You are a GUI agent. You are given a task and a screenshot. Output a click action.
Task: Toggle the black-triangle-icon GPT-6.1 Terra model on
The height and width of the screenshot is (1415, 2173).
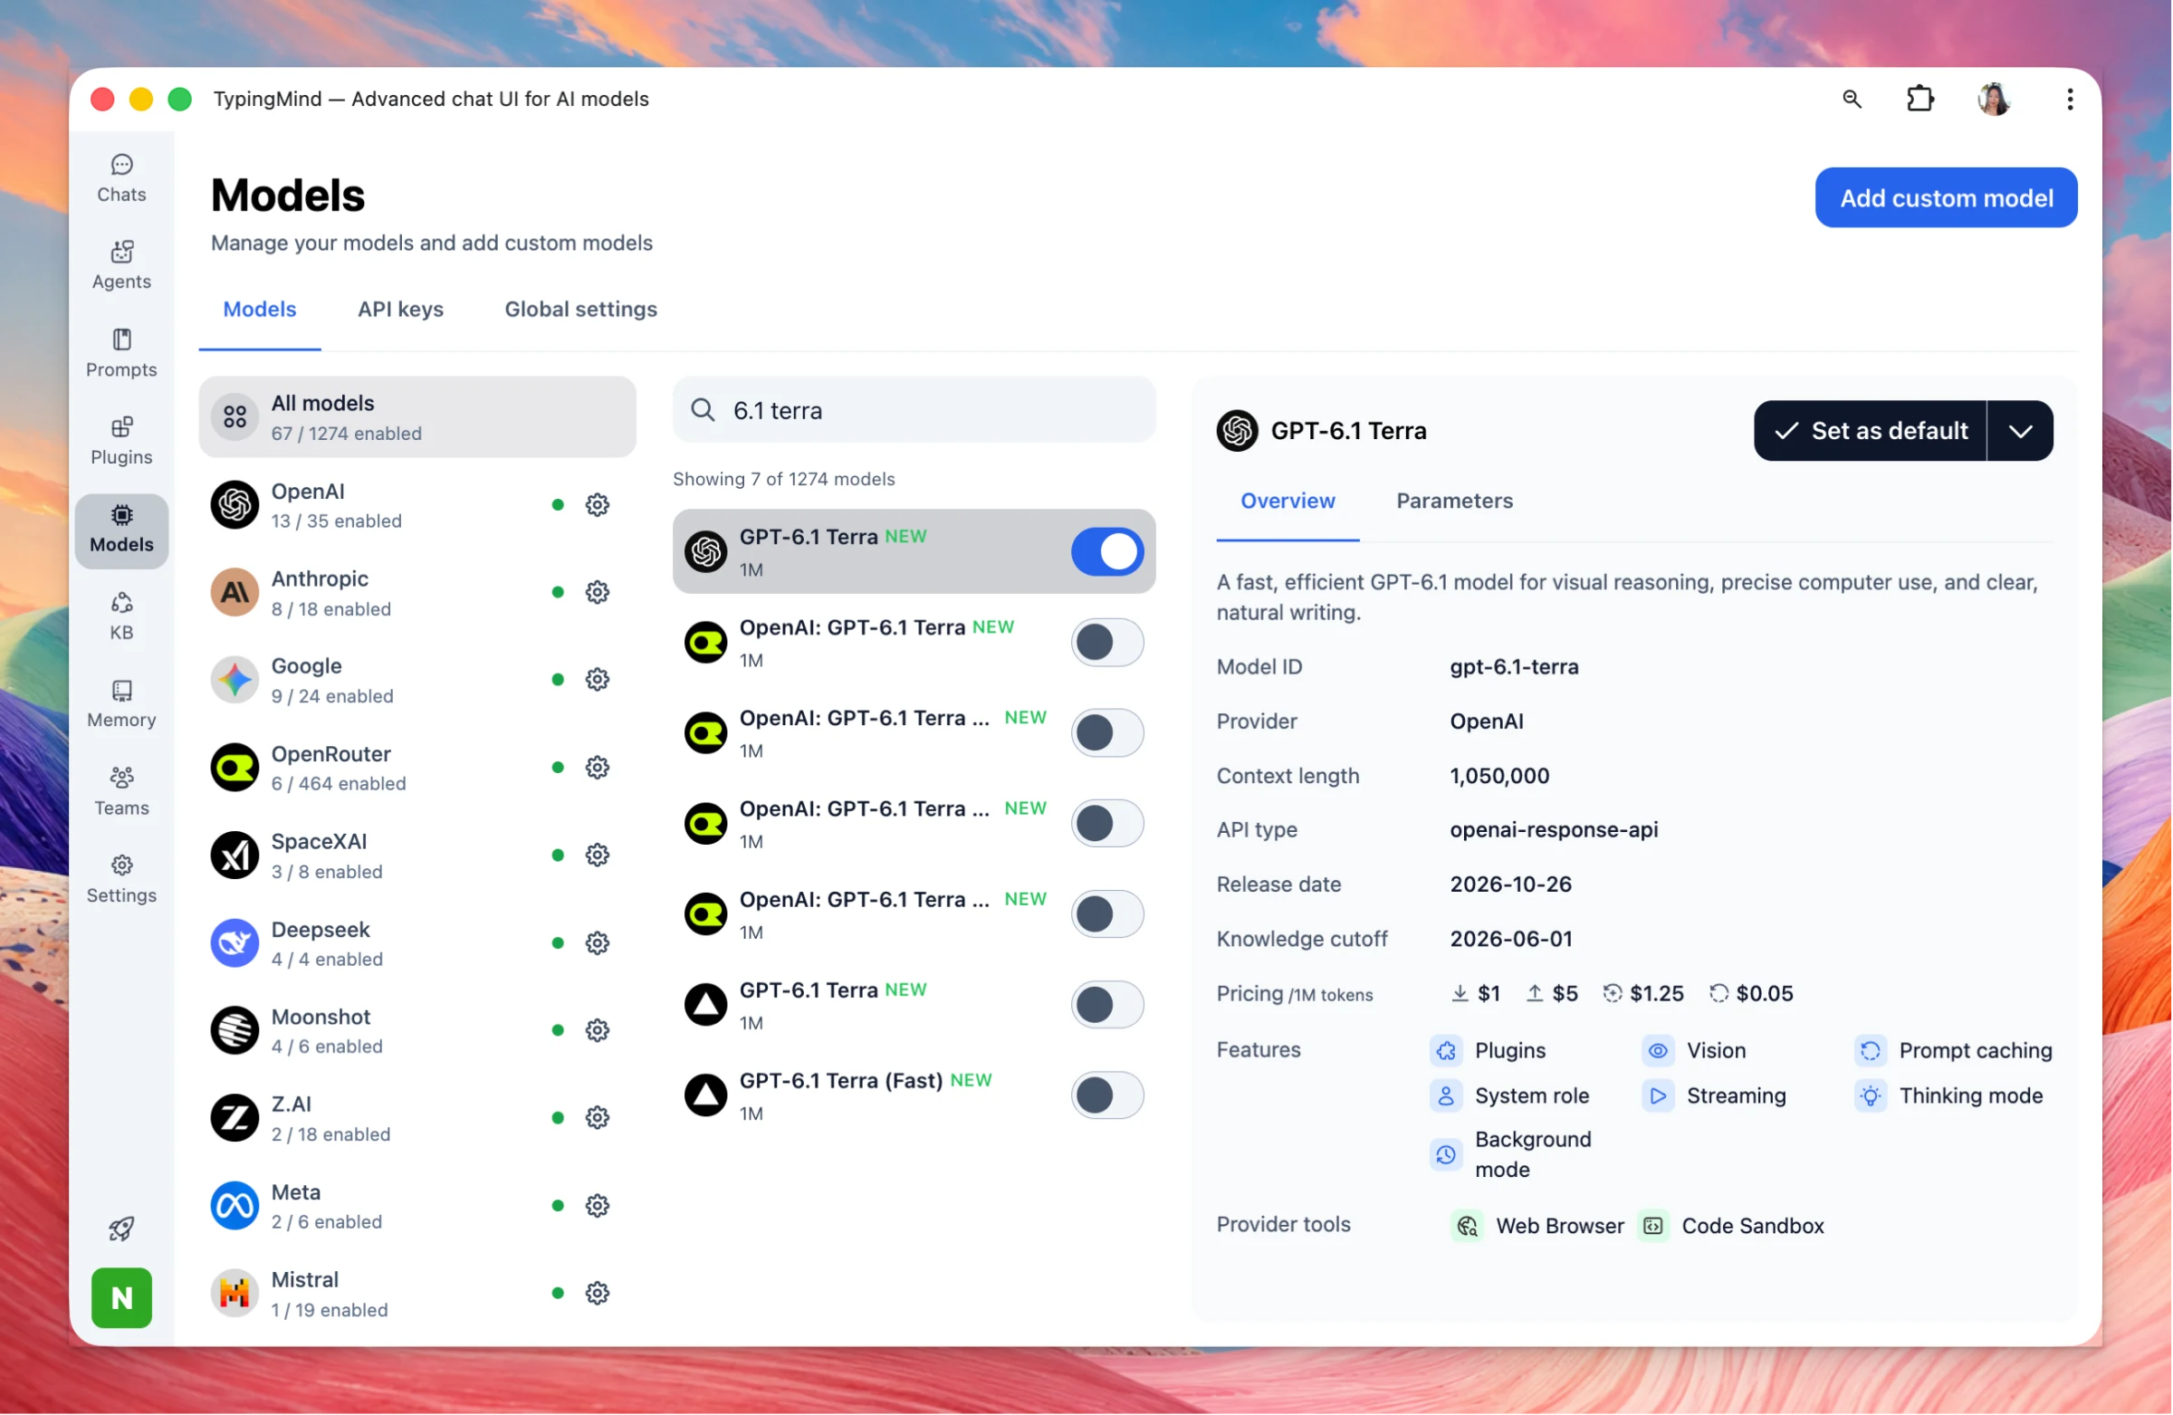(x=1107, y=1004)
